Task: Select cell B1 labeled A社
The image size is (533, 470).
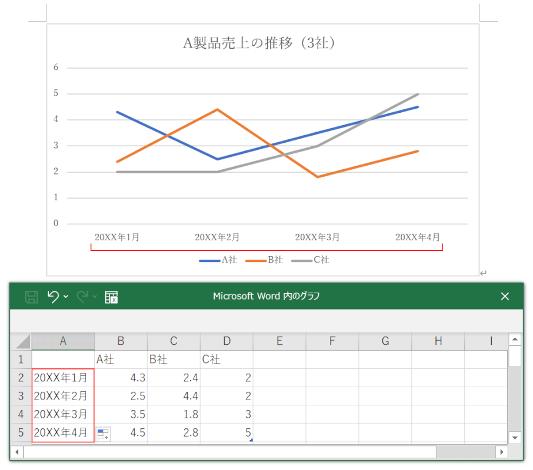Action: tap(121, 359)
